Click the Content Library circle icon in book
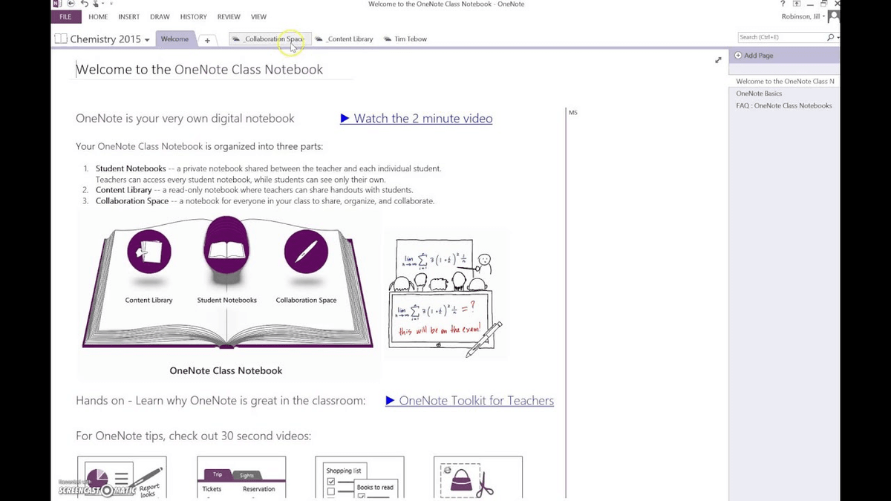The height and width of the screenshot is (501, 891). 149,252
